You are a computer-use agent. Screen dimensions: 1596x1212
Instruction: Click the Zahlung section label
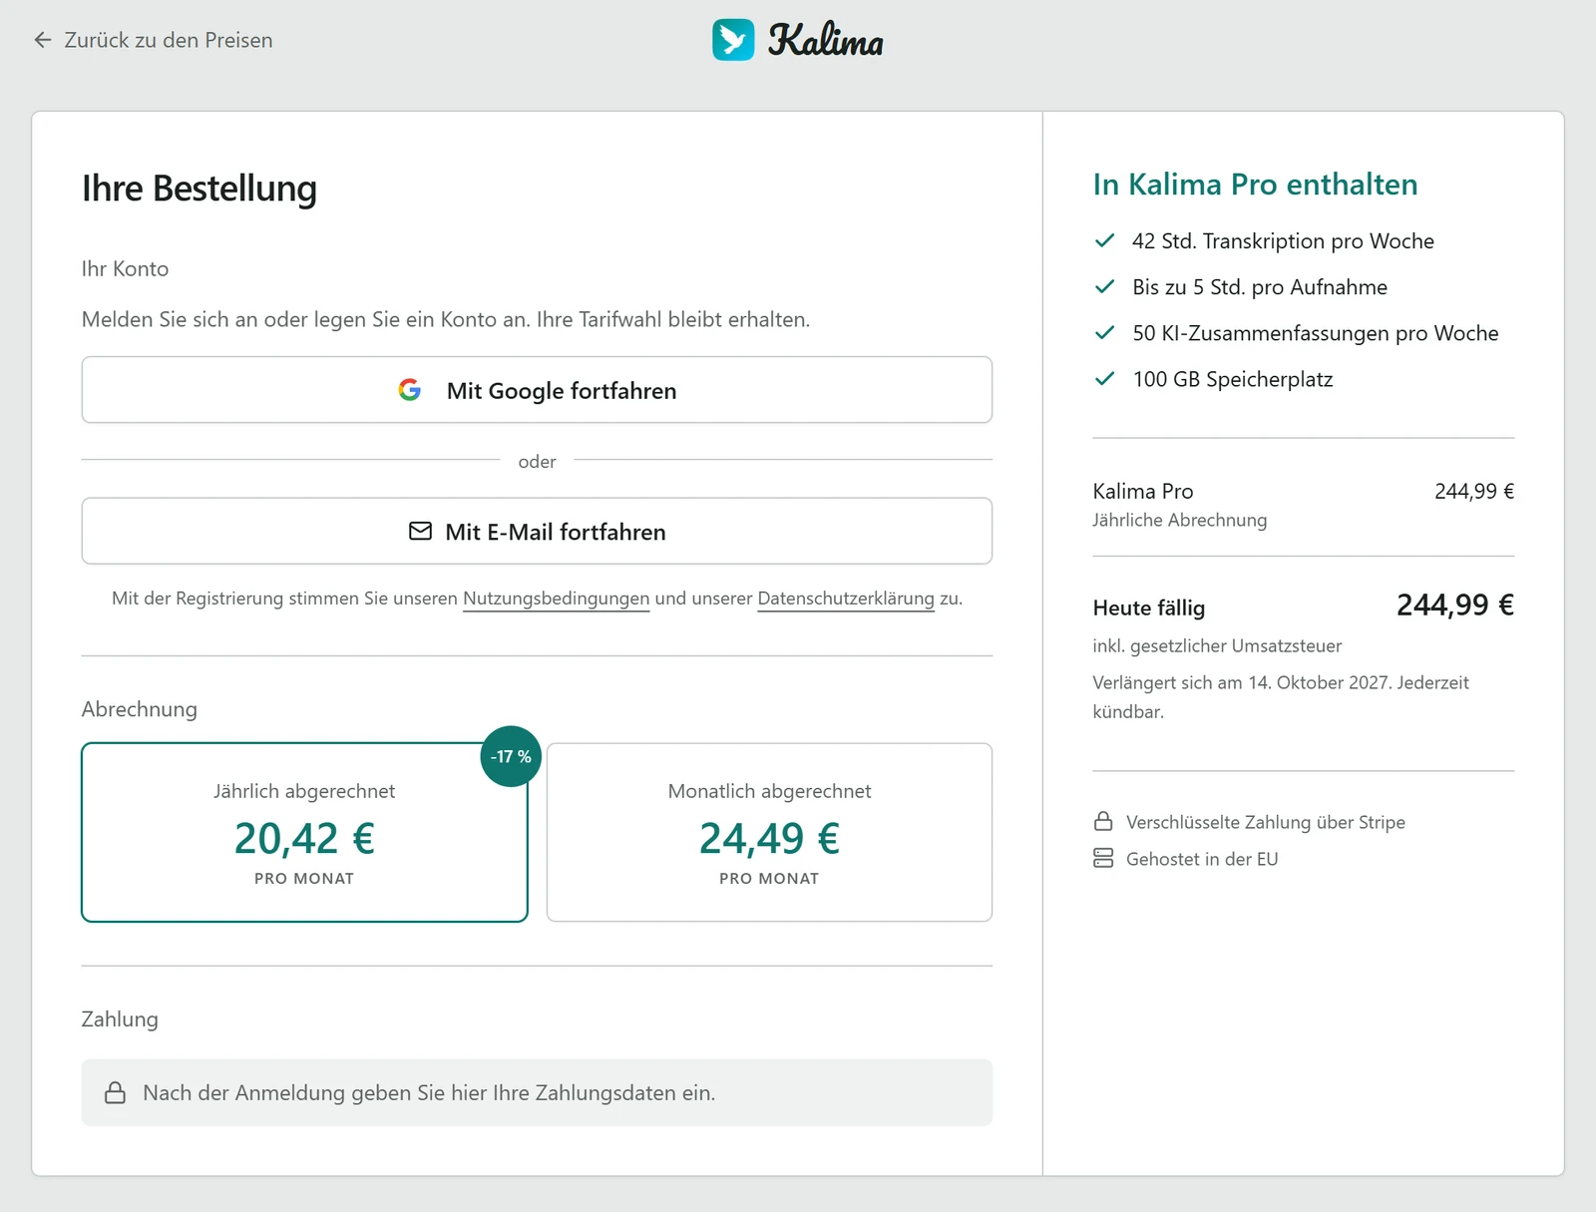[x=120, y=1018]
